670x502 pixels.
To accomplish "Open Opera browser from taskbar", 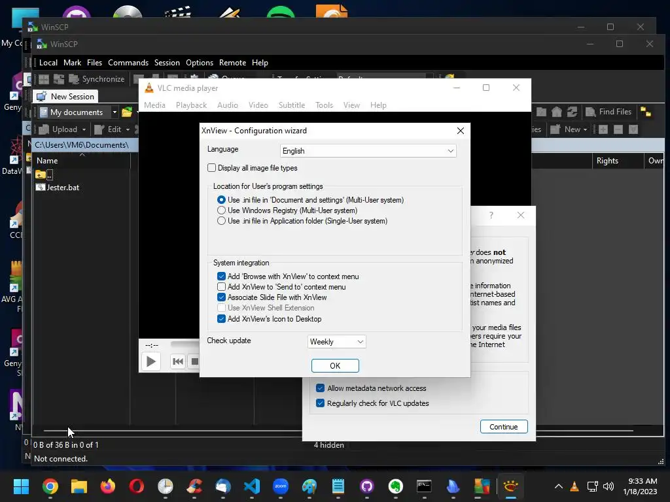I will pyautogui.click(x=136, y=486).
